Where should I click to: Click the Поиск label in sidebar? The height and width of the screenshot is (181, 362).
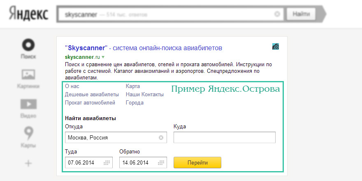[28, 57]
